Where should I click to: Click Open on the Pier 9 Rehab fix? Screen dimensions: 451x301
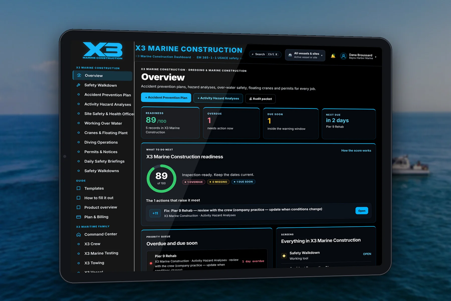362,211
